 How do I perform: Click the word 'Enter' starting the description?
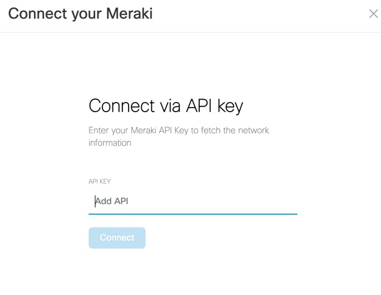tap(99, 130)
